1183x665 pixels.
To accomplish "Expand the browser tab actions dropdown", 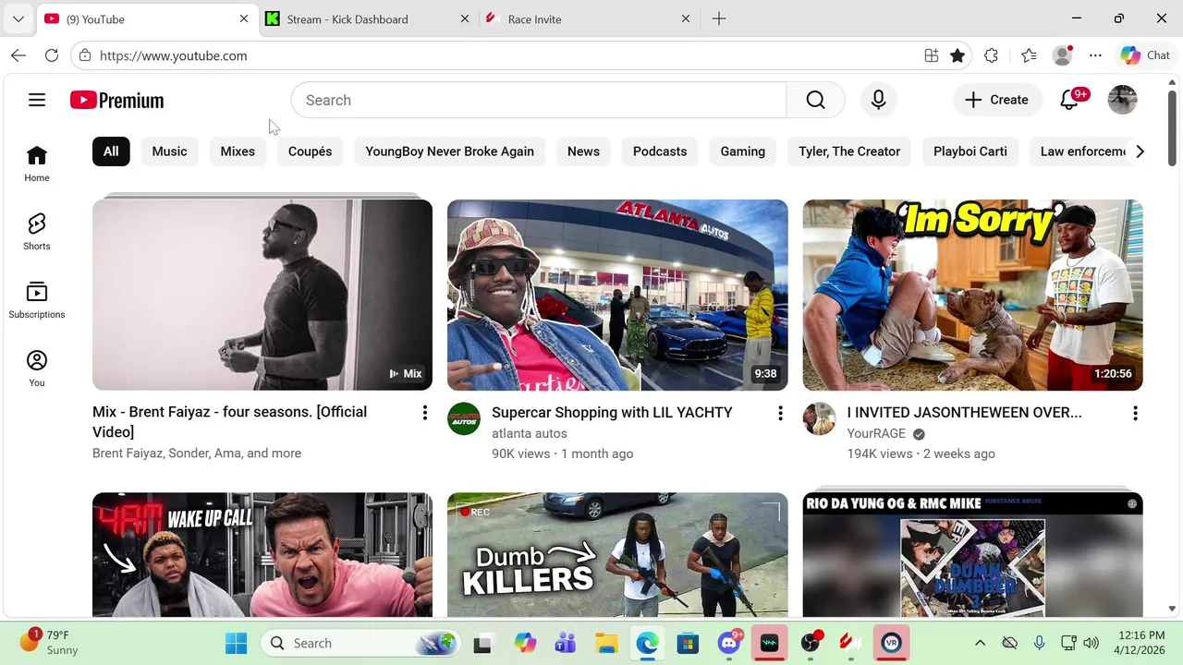I will [18, 18].
